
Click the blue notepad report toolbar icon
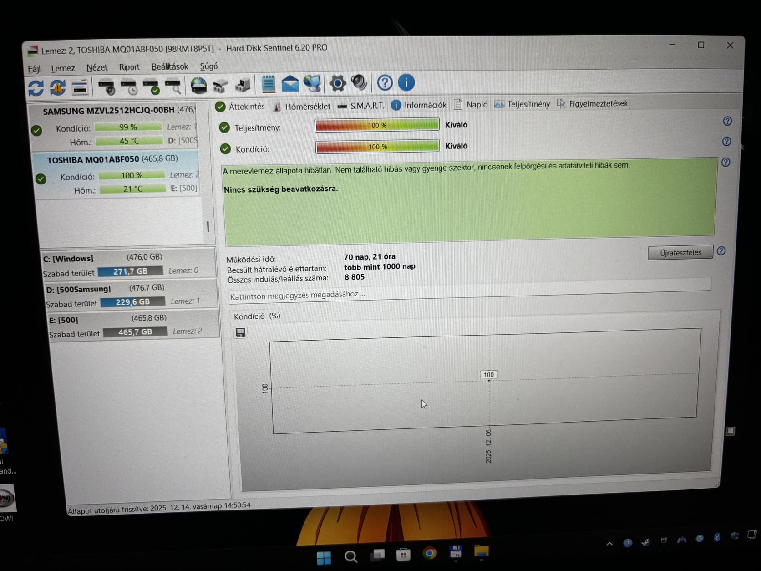pyautogui.click(x=269, y=83)
